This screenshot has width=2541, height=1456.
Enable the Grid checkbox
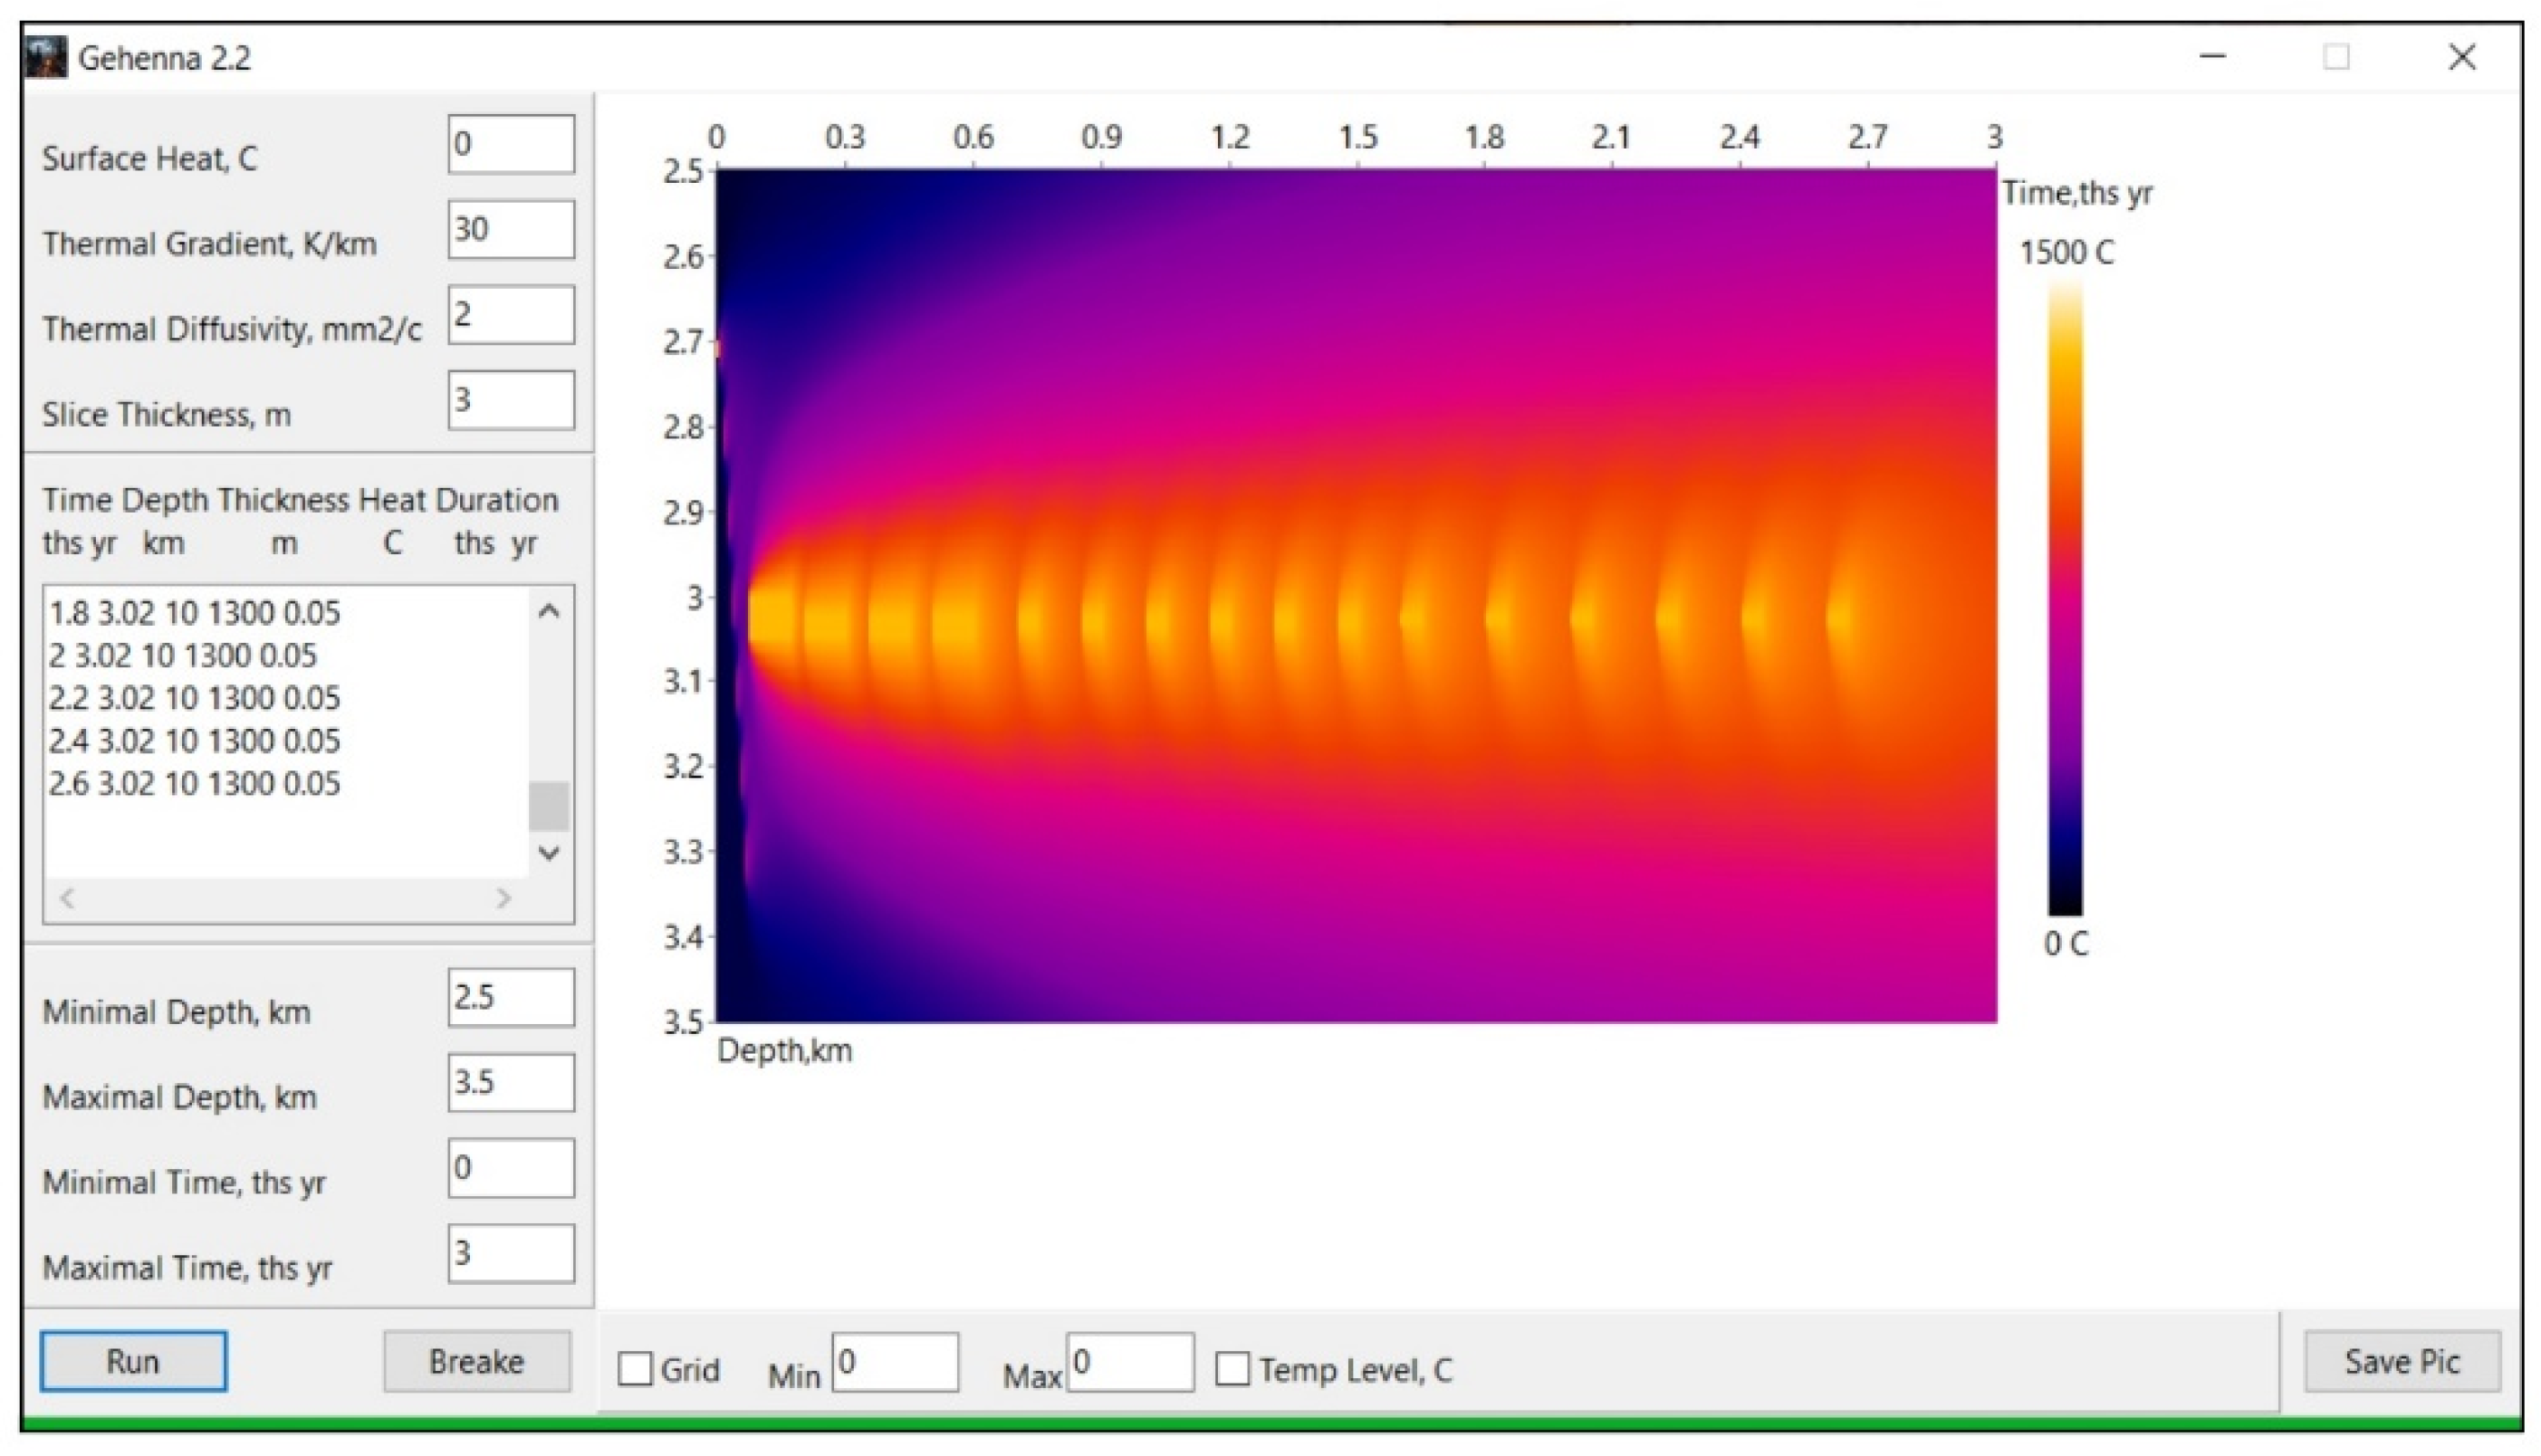(x=635, y=1369)
